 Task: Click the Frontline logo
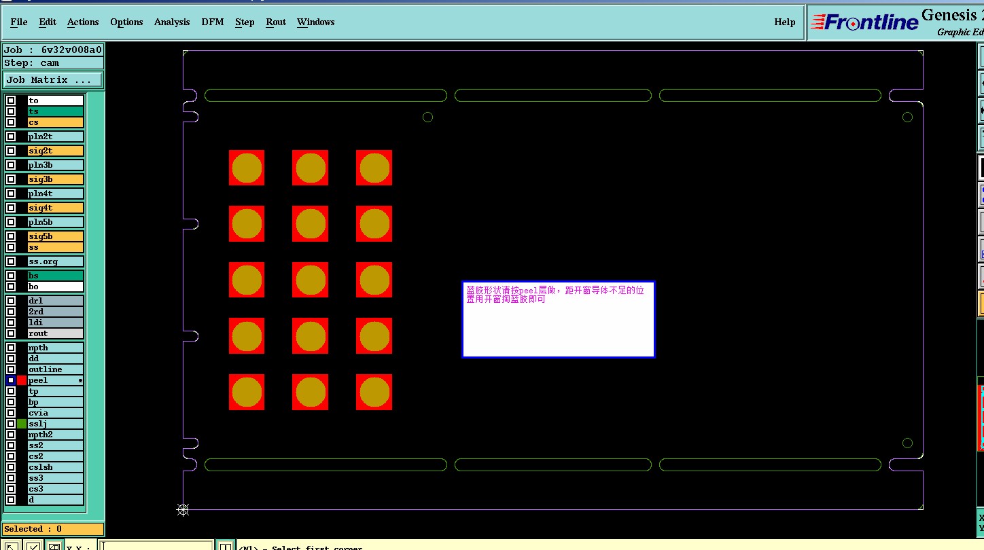pos(864,22)
